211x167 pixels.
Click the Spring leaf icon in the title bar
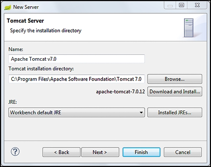8,7
